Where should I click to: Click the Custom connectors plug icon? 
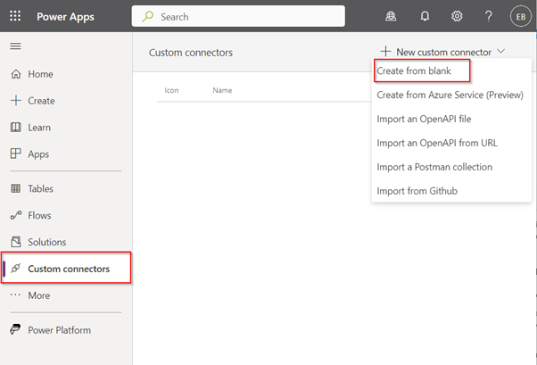(x=16, y=269)
